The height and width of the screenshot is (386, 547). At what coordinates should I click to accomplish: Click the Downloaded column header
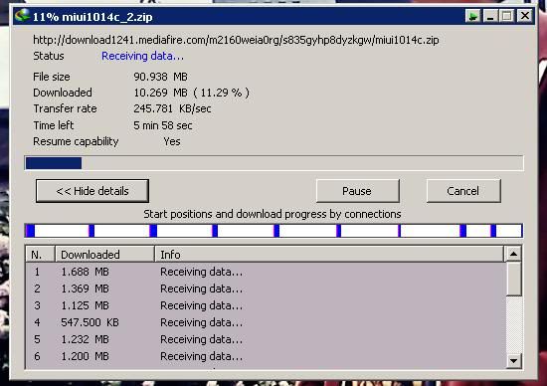click(104, 254)
